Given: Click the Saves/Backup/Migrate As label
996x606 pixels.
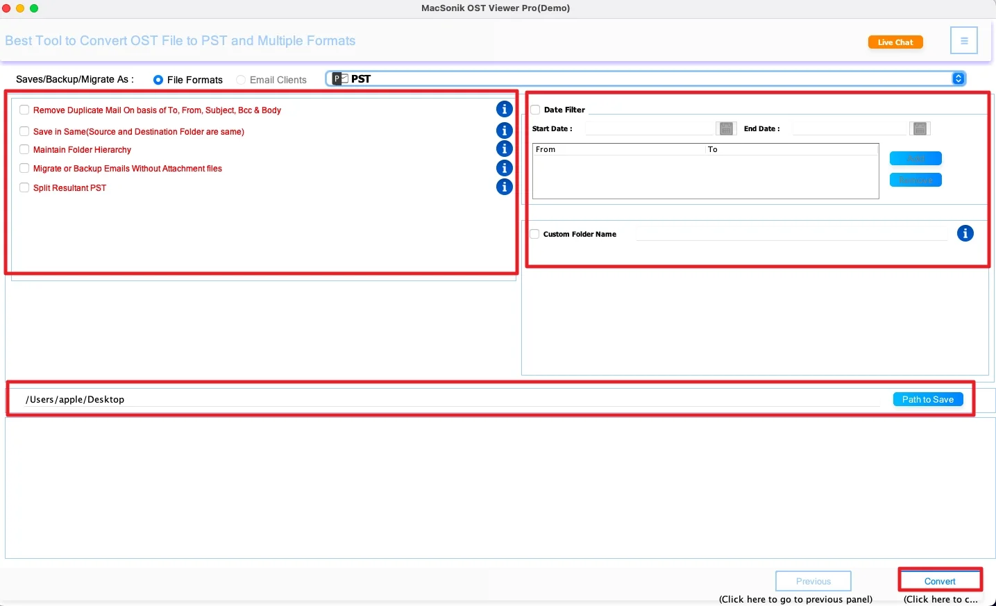Looking at the screenshot, I should 75,79.
